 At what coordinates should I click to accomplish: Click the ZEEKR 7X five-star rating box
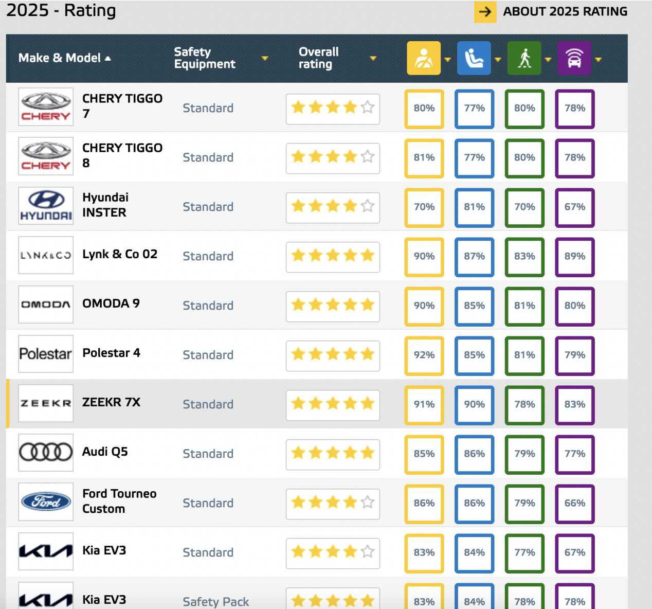click(x=333, y=404)
